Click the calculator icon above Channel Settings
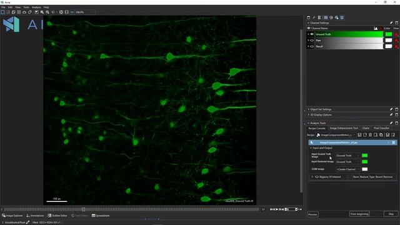 tap(319, 17)
